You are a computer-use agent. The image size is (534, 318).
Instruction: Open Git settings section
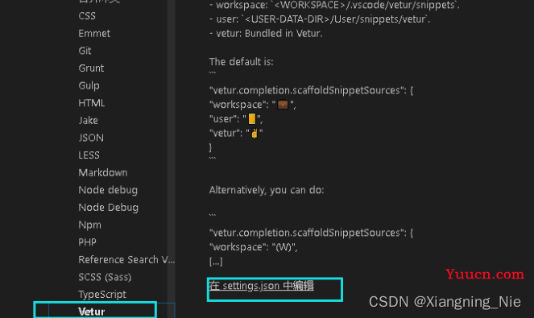tap(85, 51)
